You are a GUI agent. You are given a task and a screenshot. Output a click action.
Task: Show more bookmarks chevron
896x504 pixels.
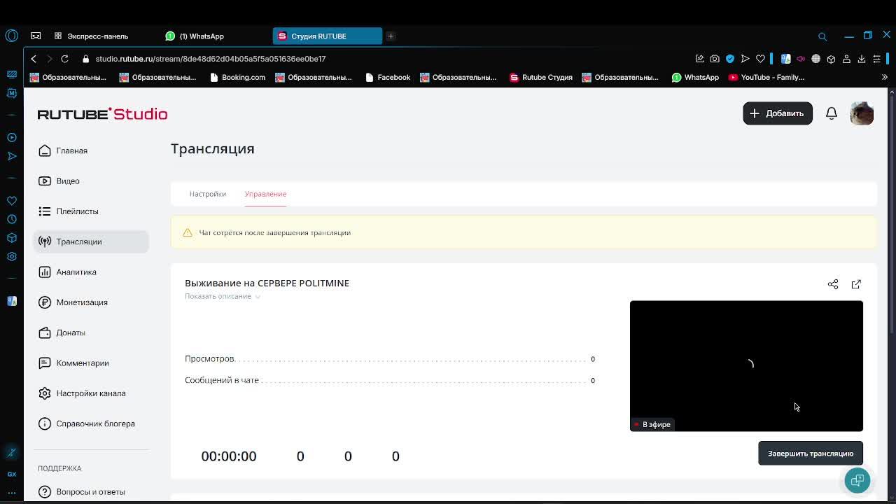(885, 77)
